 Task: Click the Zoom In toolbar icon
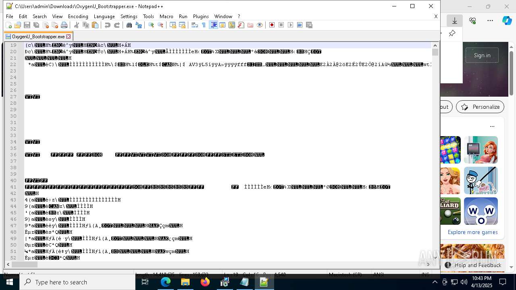[x=151, y=25]
